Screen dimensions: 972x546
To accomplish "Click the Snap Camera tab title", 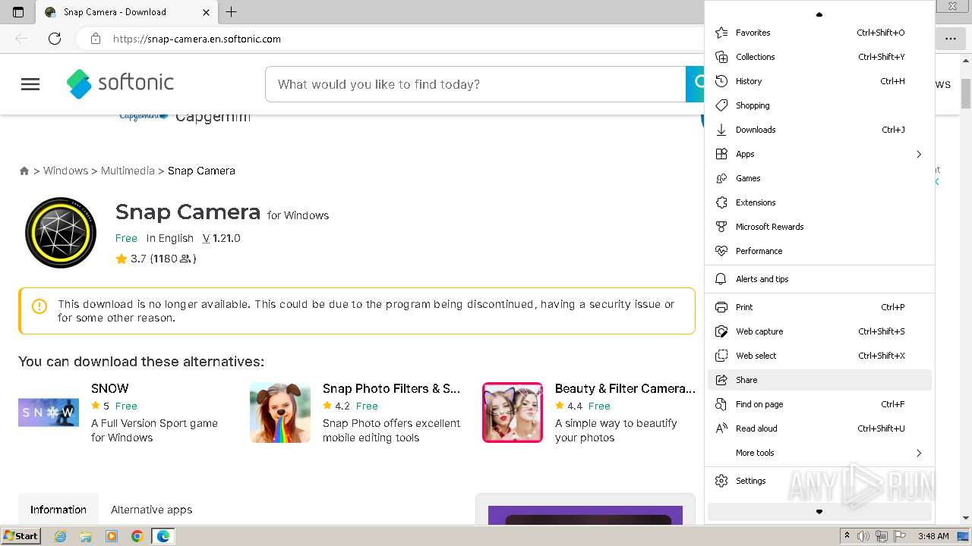I will pyautogui.click(x=115, y=12).
